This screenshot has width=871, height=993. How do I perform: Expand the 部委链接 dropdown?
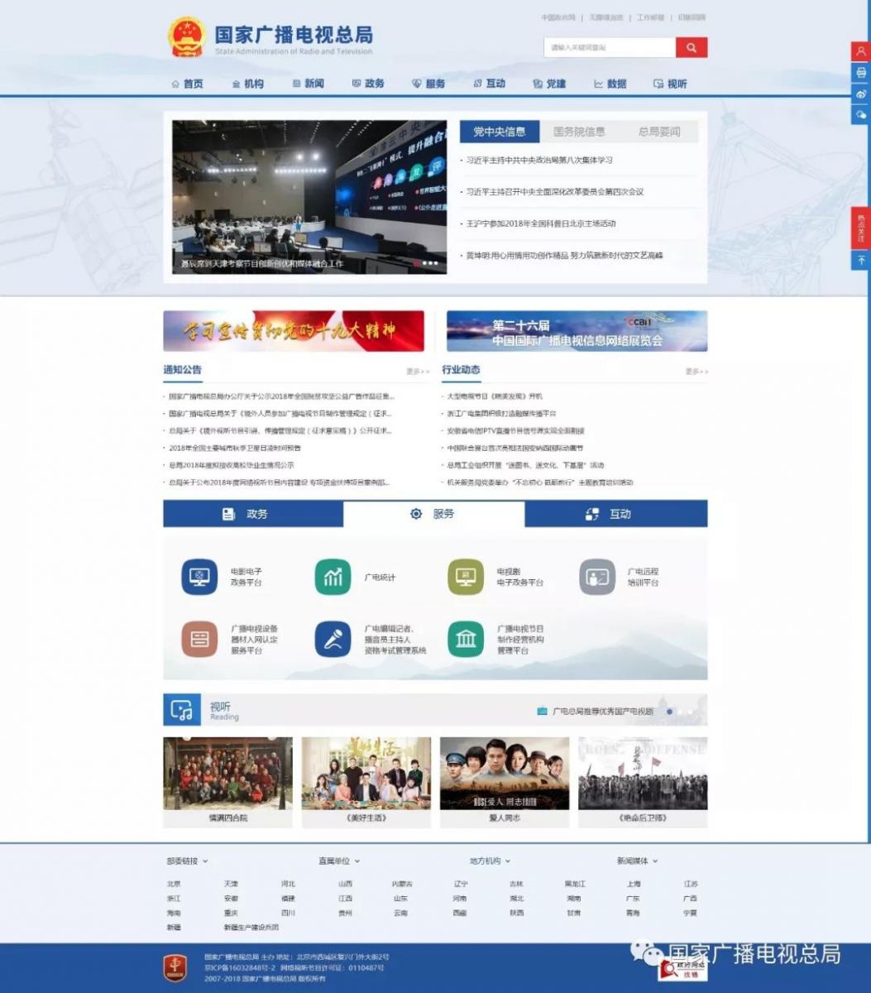tap(187, 861)
